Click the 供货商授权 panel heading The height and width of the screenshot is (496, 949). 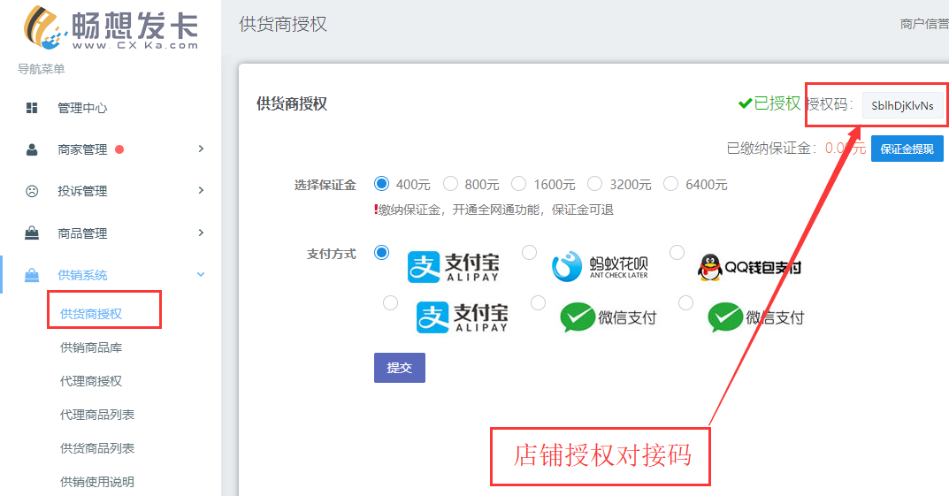click(292, 103)
